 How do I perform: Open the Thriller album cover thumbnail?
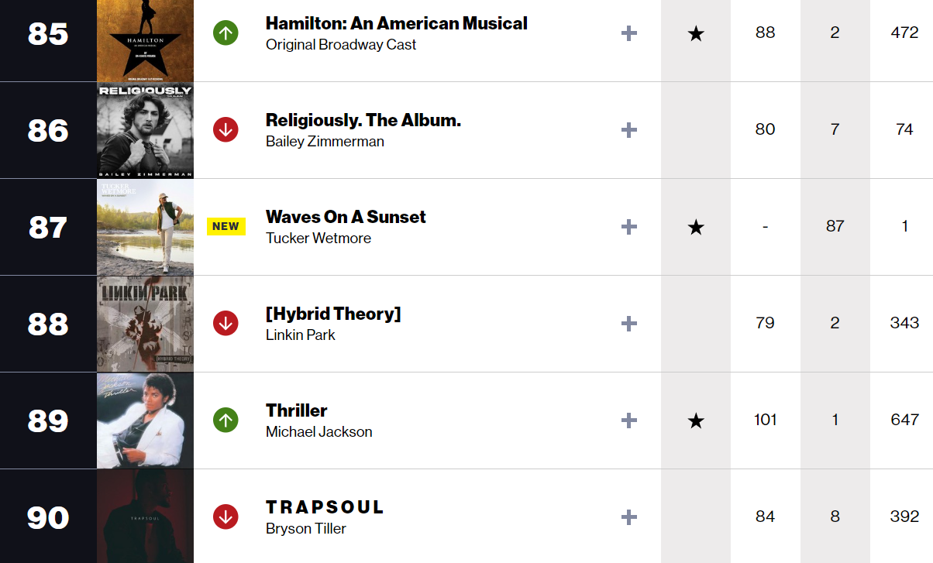pos(145,421)
